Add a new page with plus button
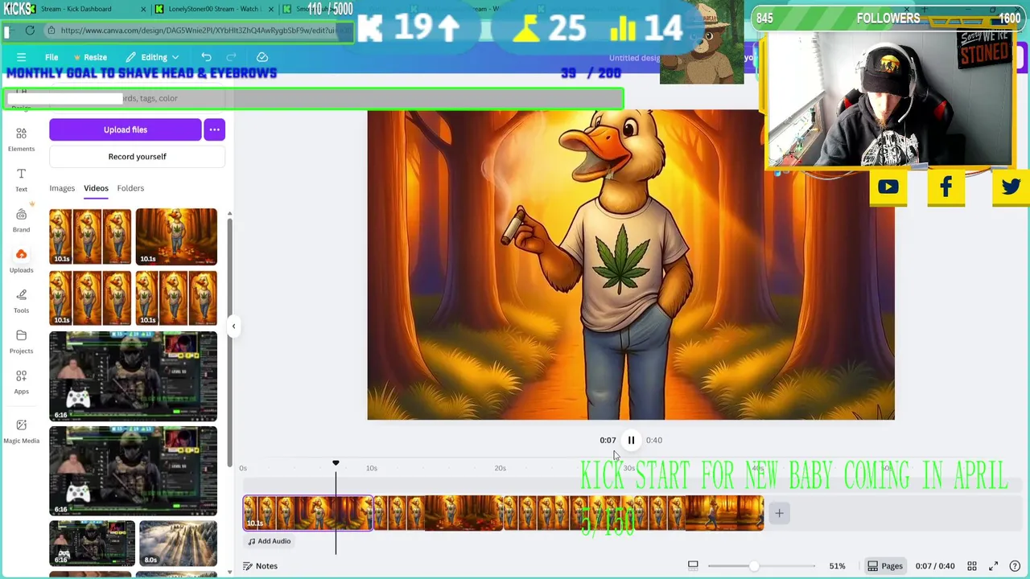Screen dimensions: 1030x579 click(779, 513)
